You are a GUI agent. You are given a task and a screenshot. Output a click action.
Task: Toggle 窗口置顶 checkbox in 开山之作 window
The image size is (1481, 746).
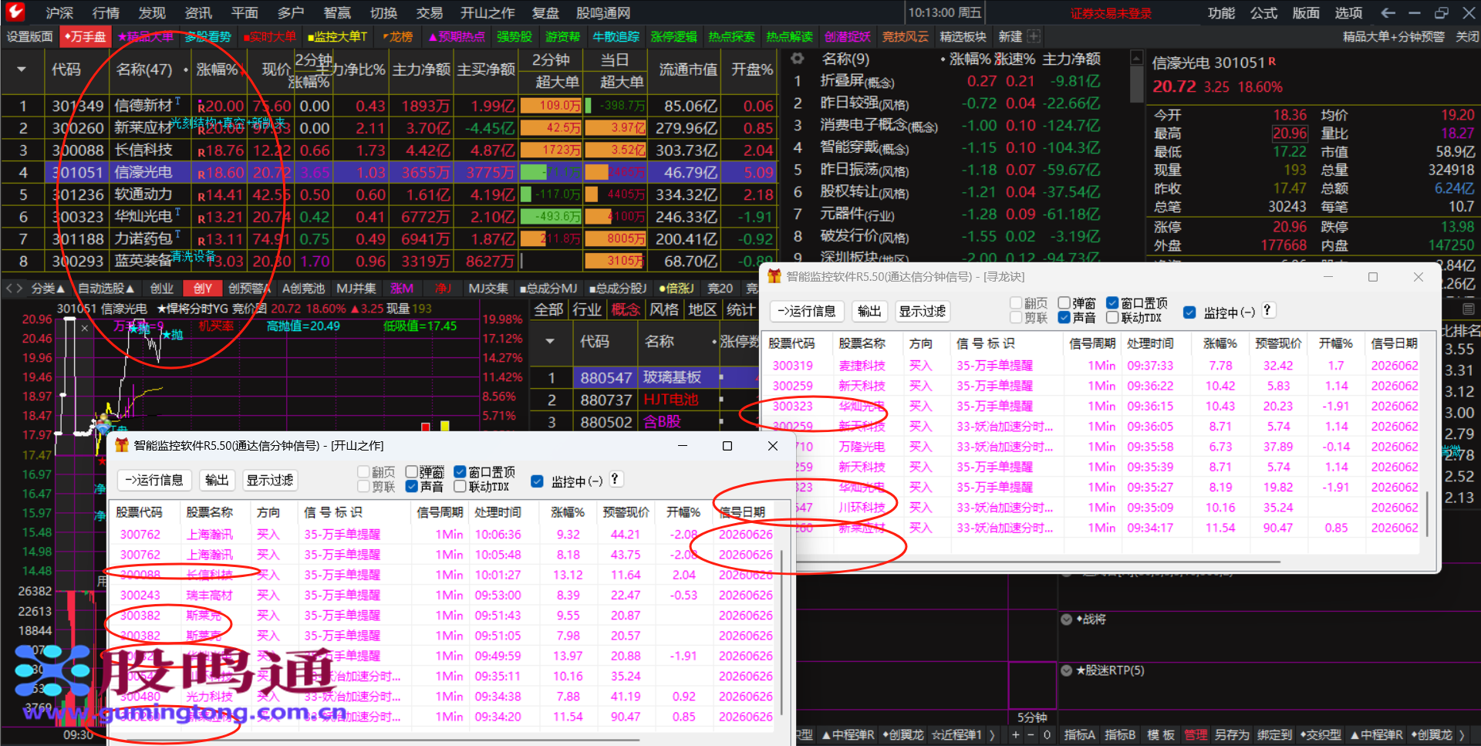click(x=460, y=471)
